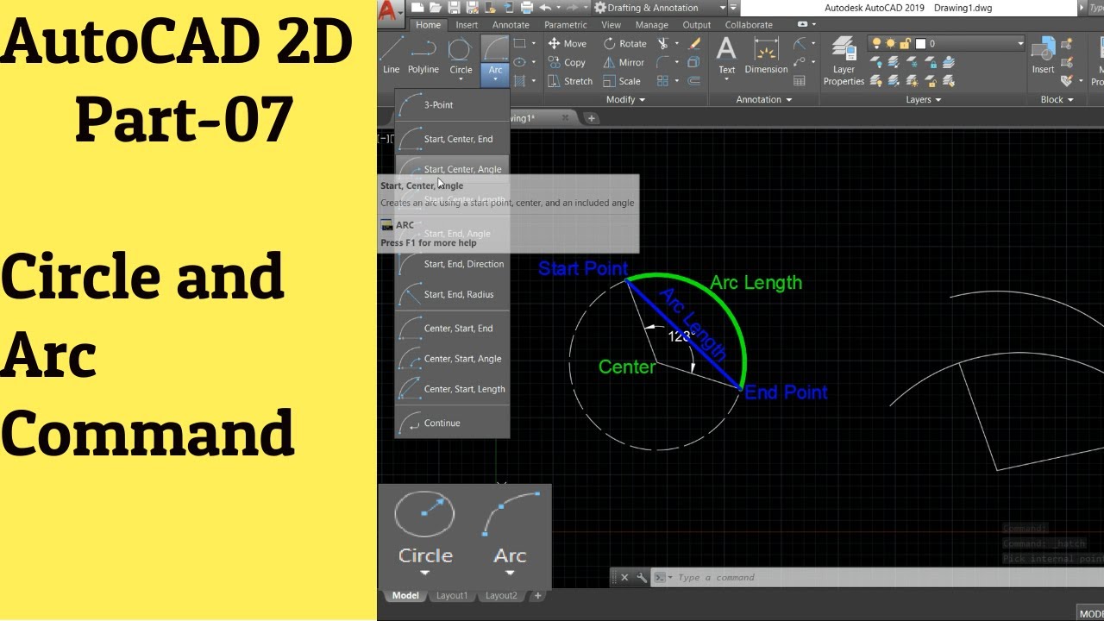Expand the Layers panel
Viewport: 1104px width, 621px height.
click(924, 99)
